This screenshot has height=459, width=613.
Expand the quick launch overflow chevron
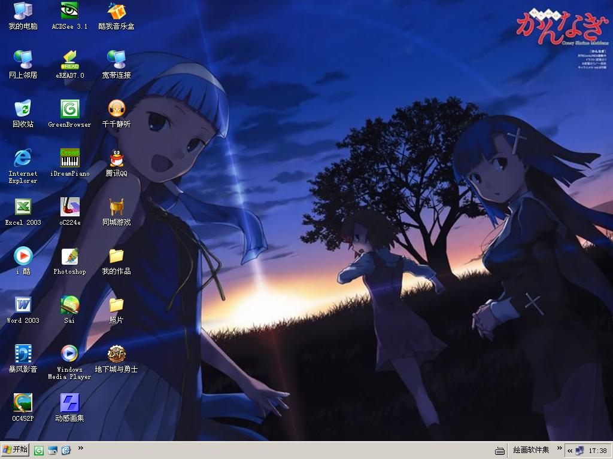[x=81, y=448]
